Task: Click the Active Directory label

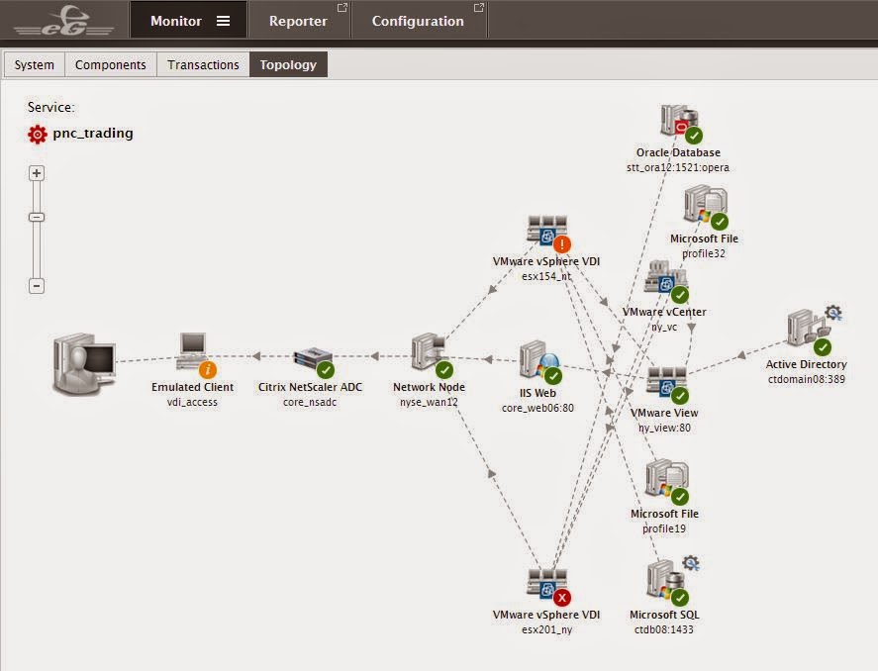Action: point(807,364)
